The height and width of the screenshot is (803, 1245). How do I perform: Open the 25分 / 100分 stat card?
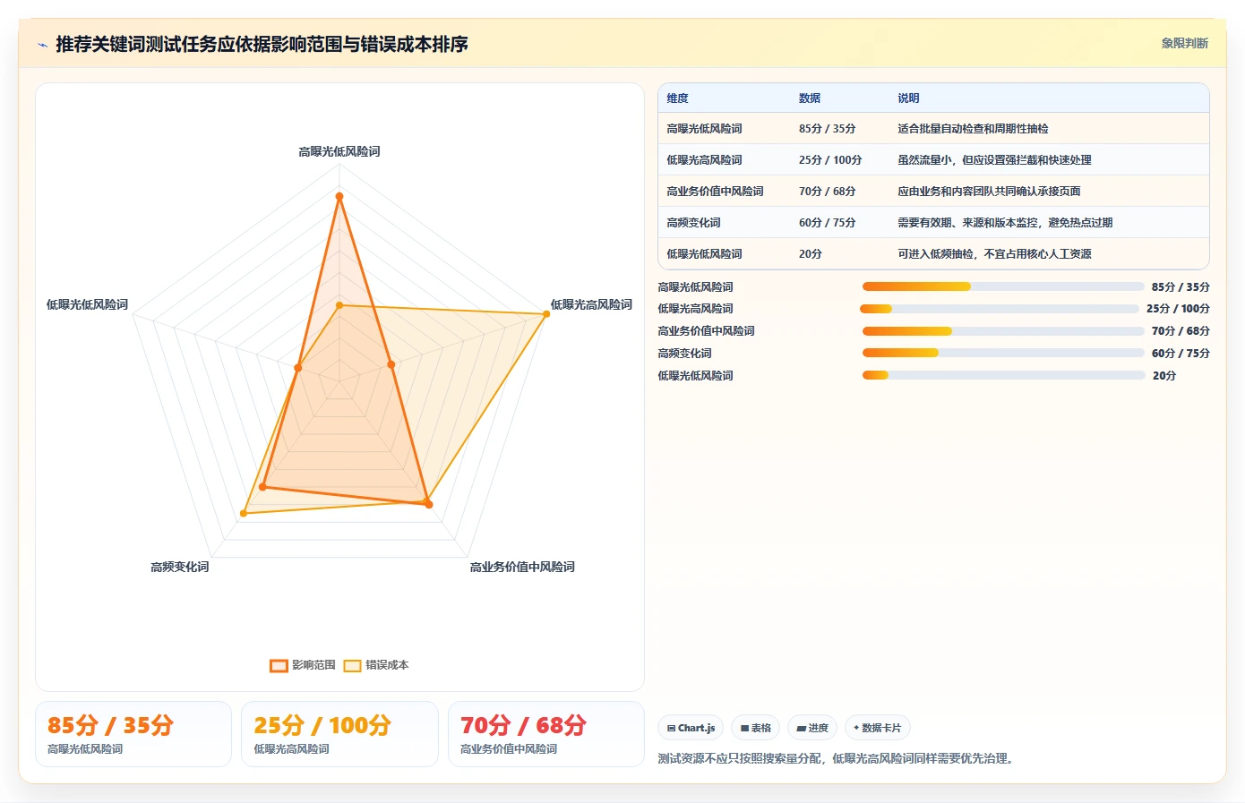click(x=339, y=734)
